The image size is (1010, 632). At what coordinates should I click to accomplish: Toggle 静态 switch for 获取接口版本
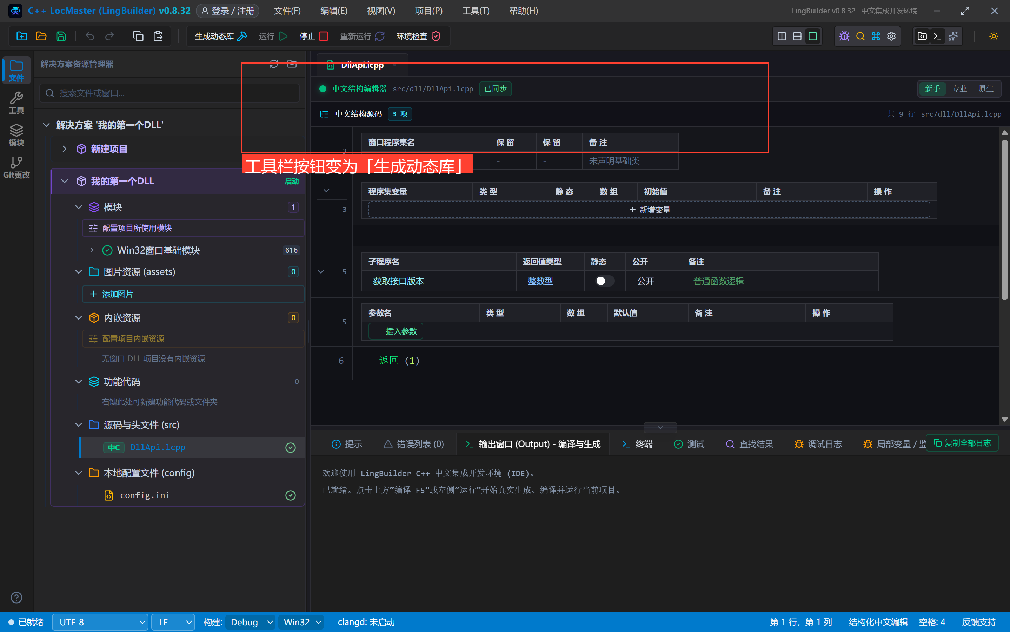coord(604,281)
